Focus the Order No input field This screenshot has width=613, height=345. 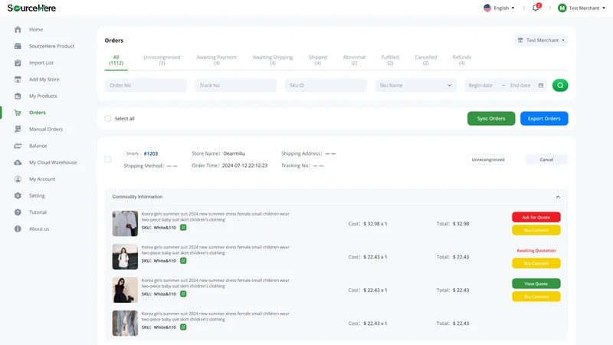click(146, 85)
